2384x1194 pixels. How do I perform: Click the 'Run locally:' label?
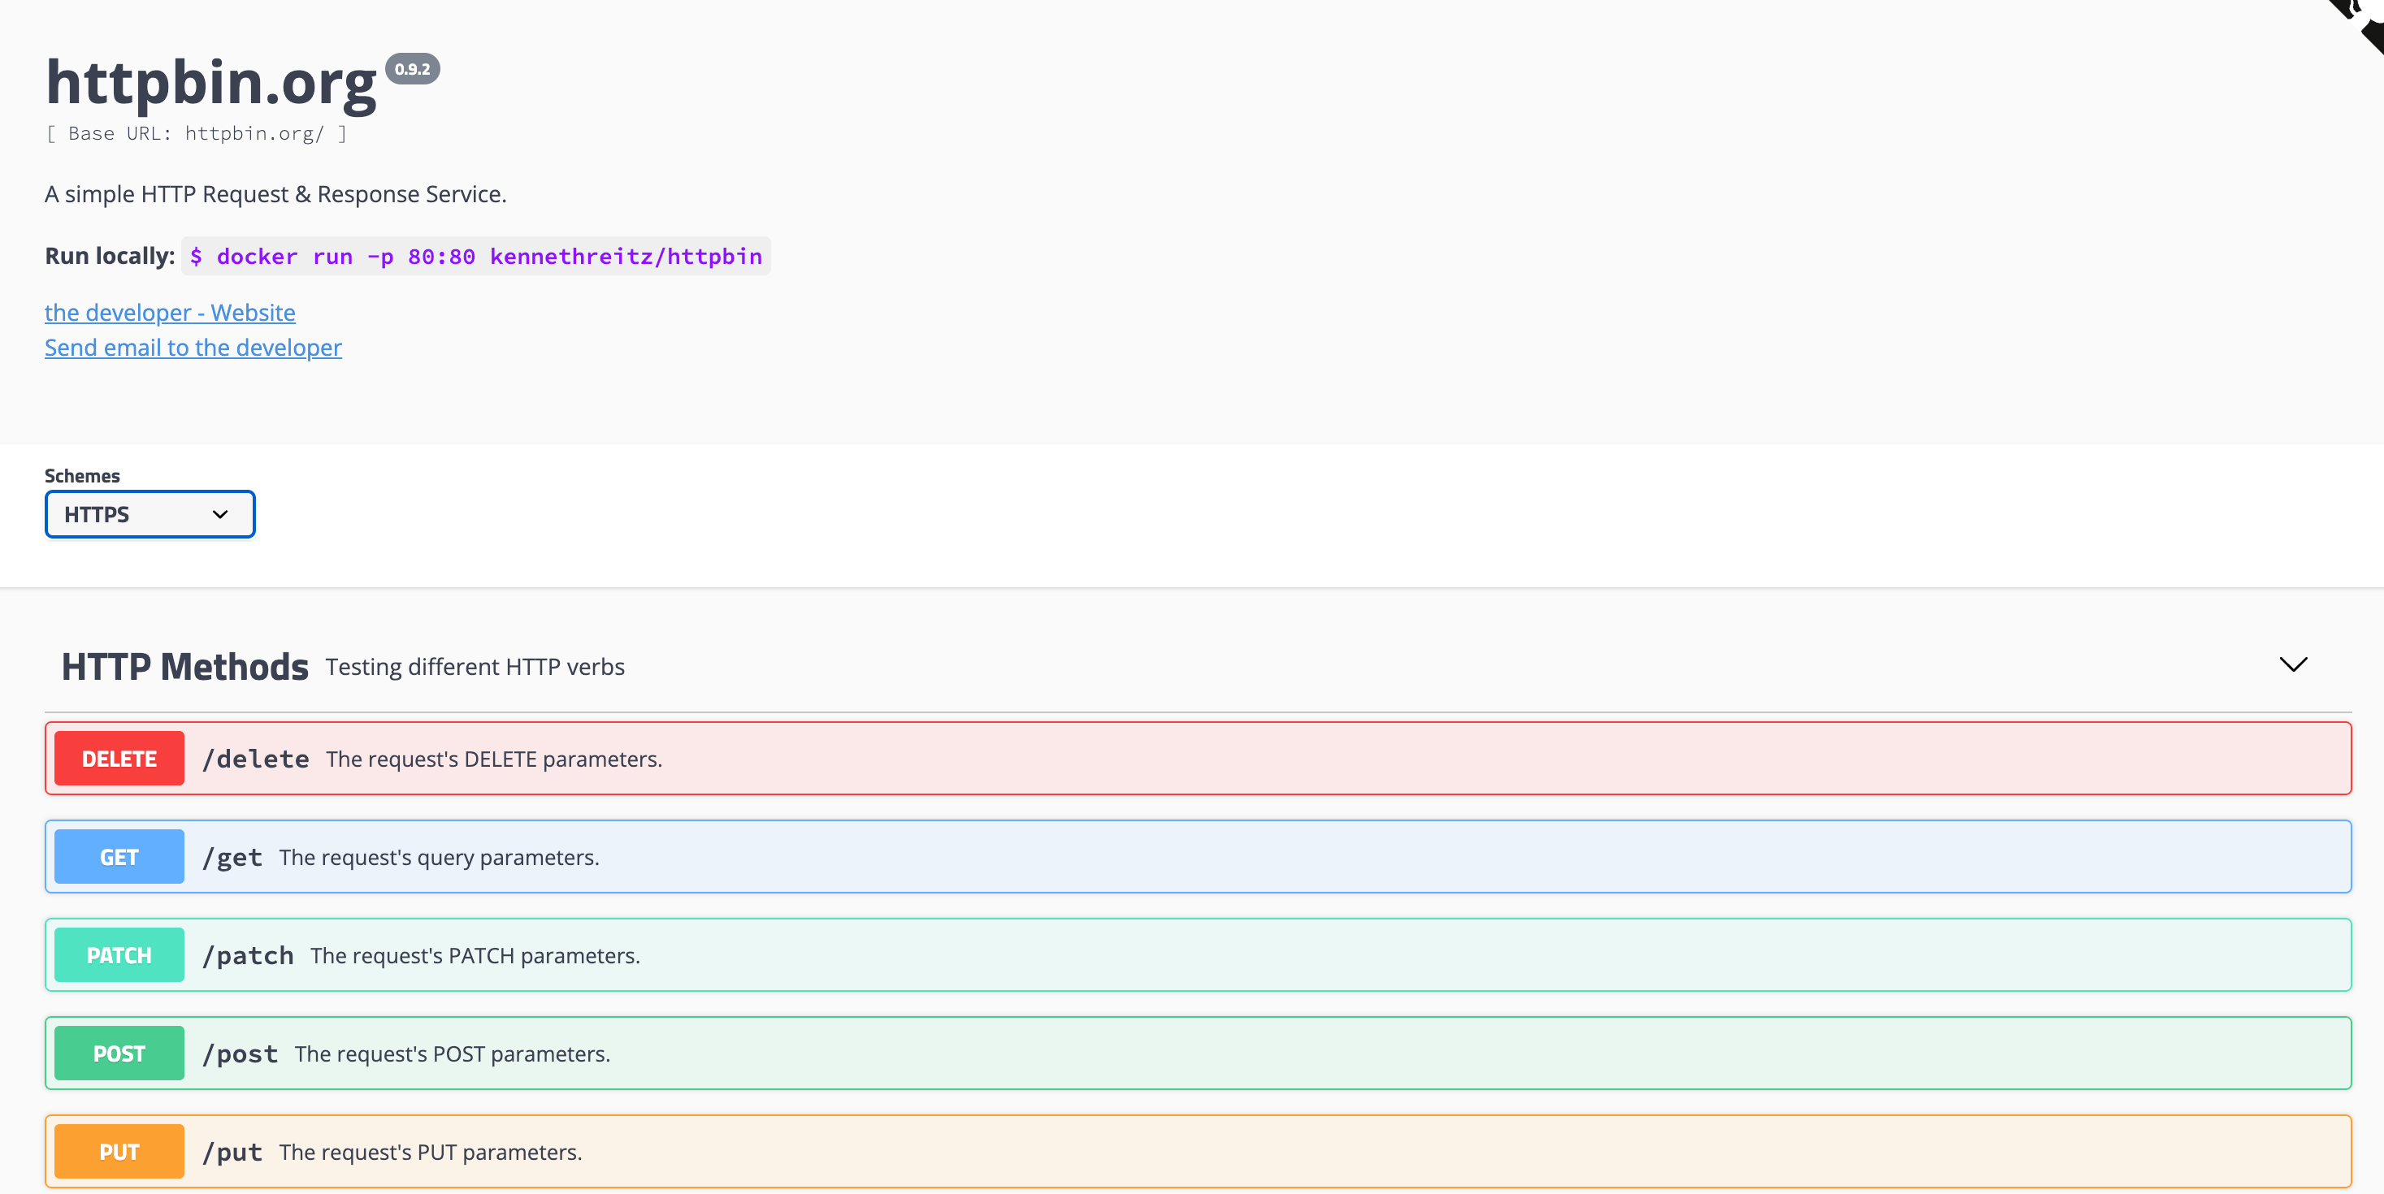111,256
